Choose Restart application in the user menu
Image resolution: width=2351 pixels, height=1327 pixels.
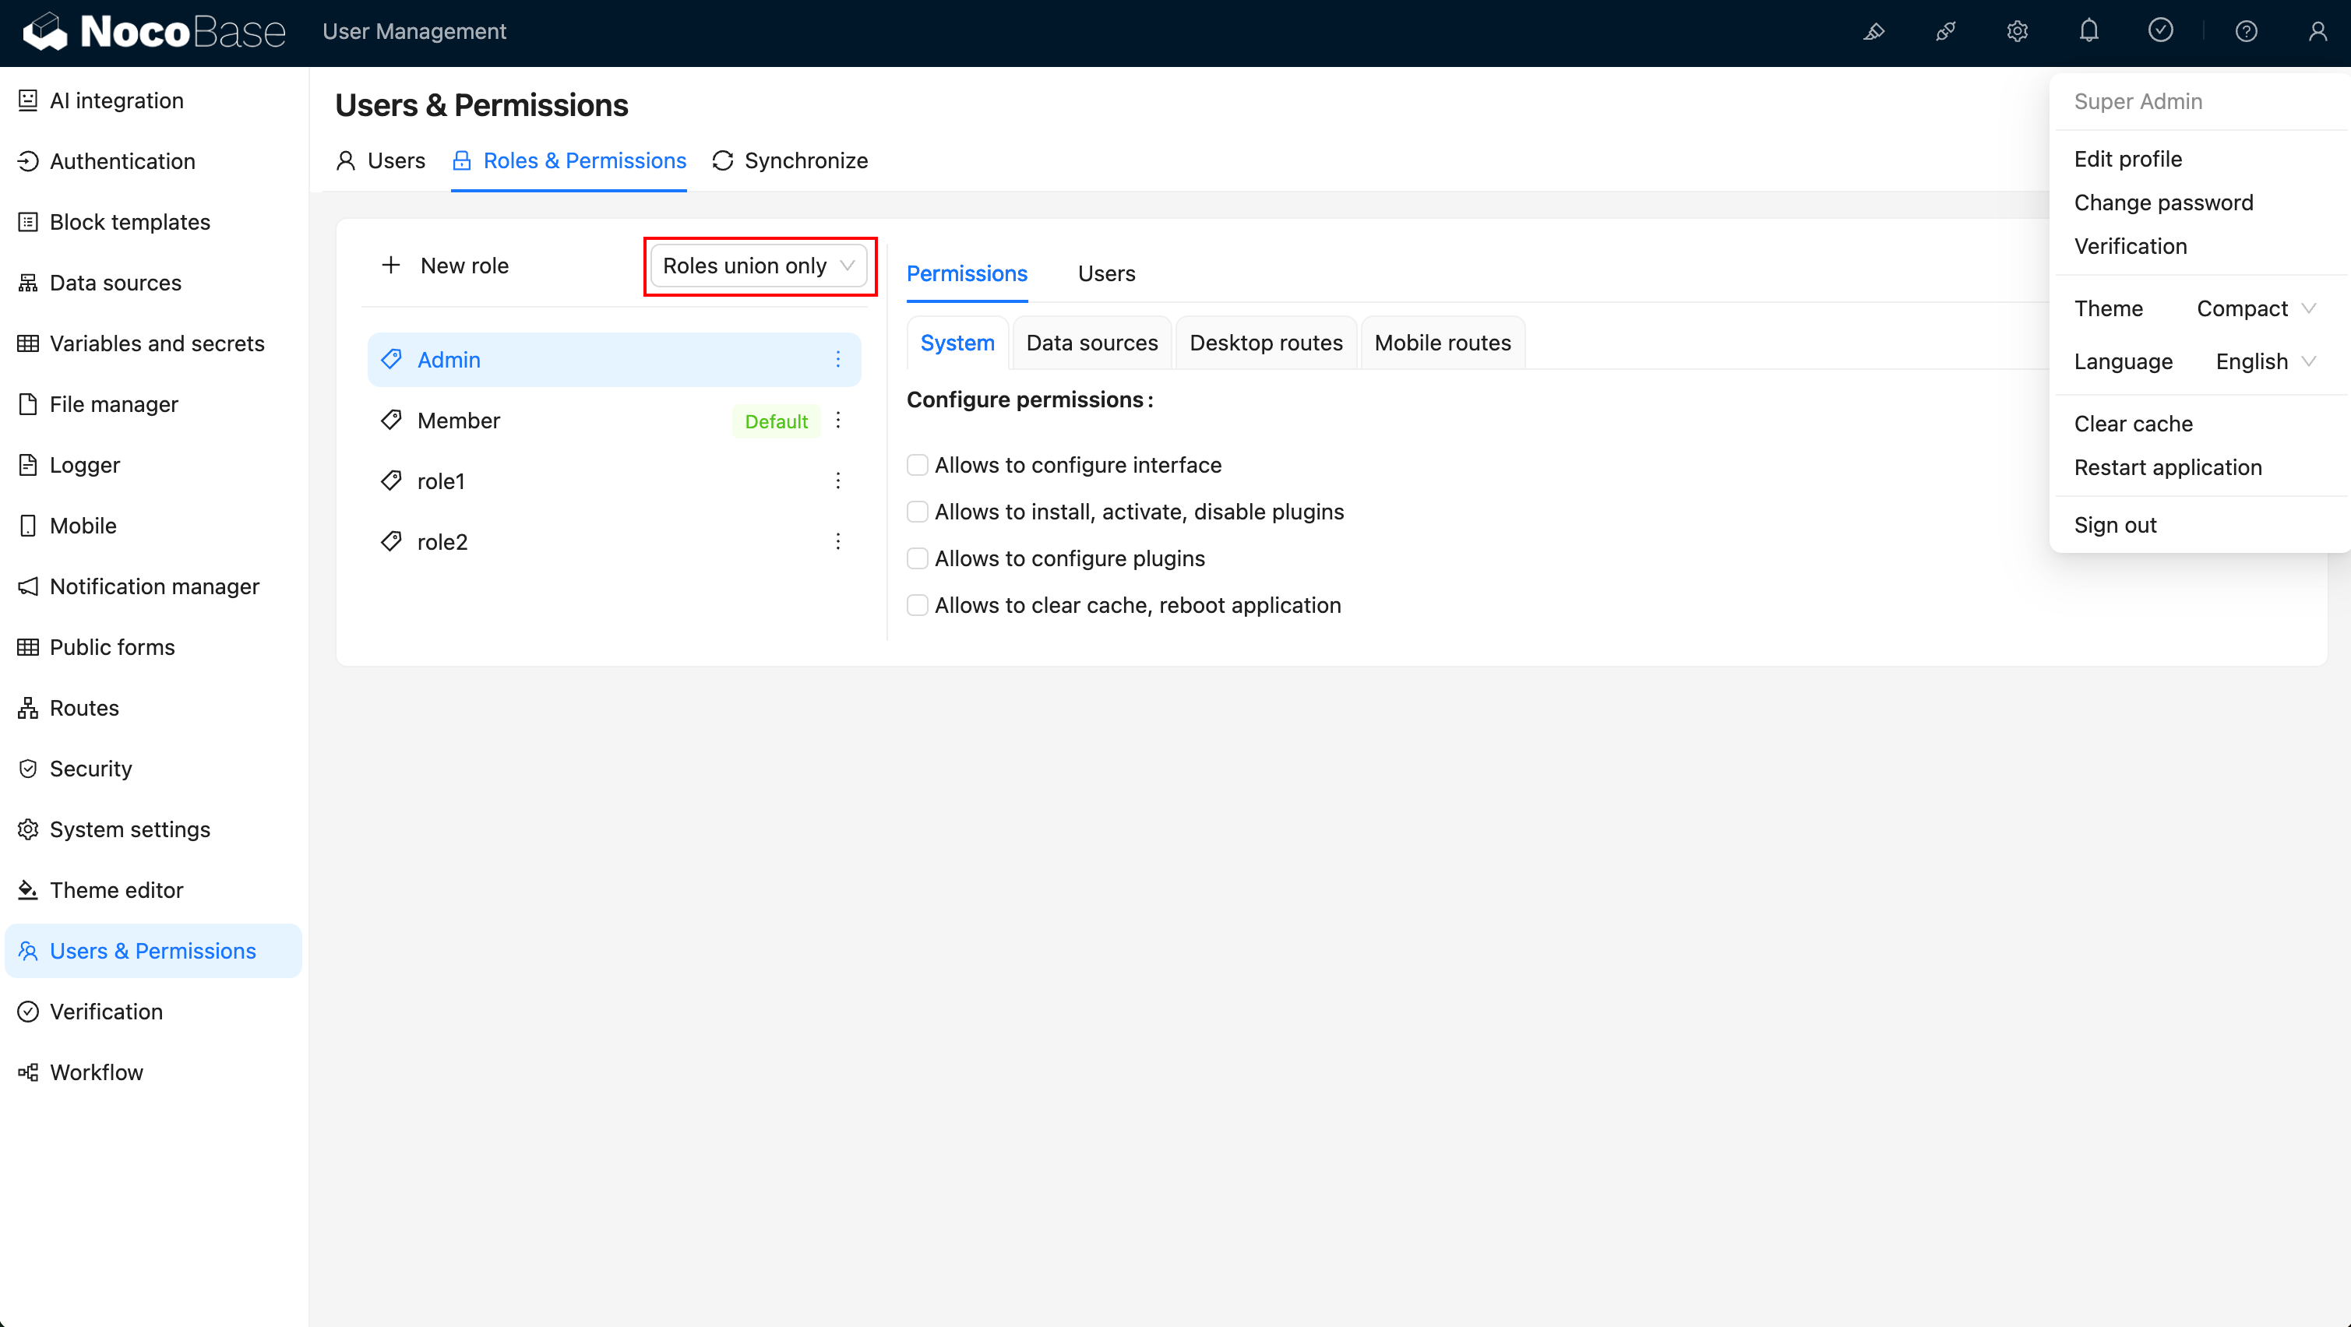[x=2168, y=467]
